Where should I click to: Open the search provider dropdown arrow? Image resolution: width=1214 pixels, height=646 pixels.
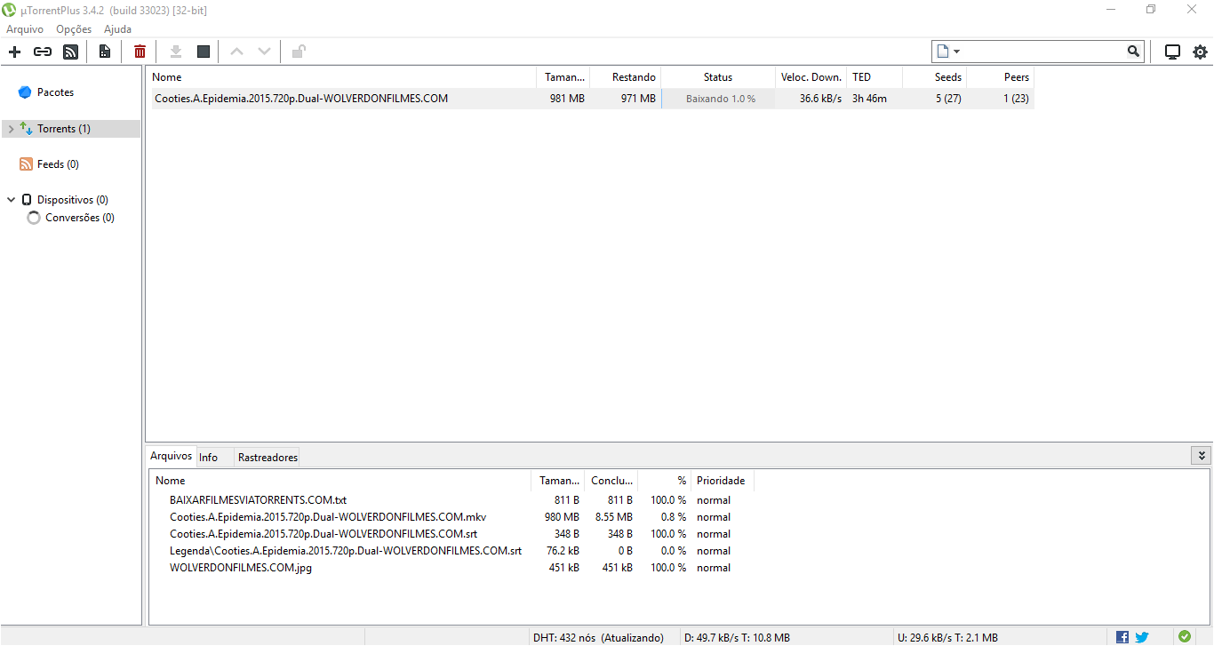point(957,52)
